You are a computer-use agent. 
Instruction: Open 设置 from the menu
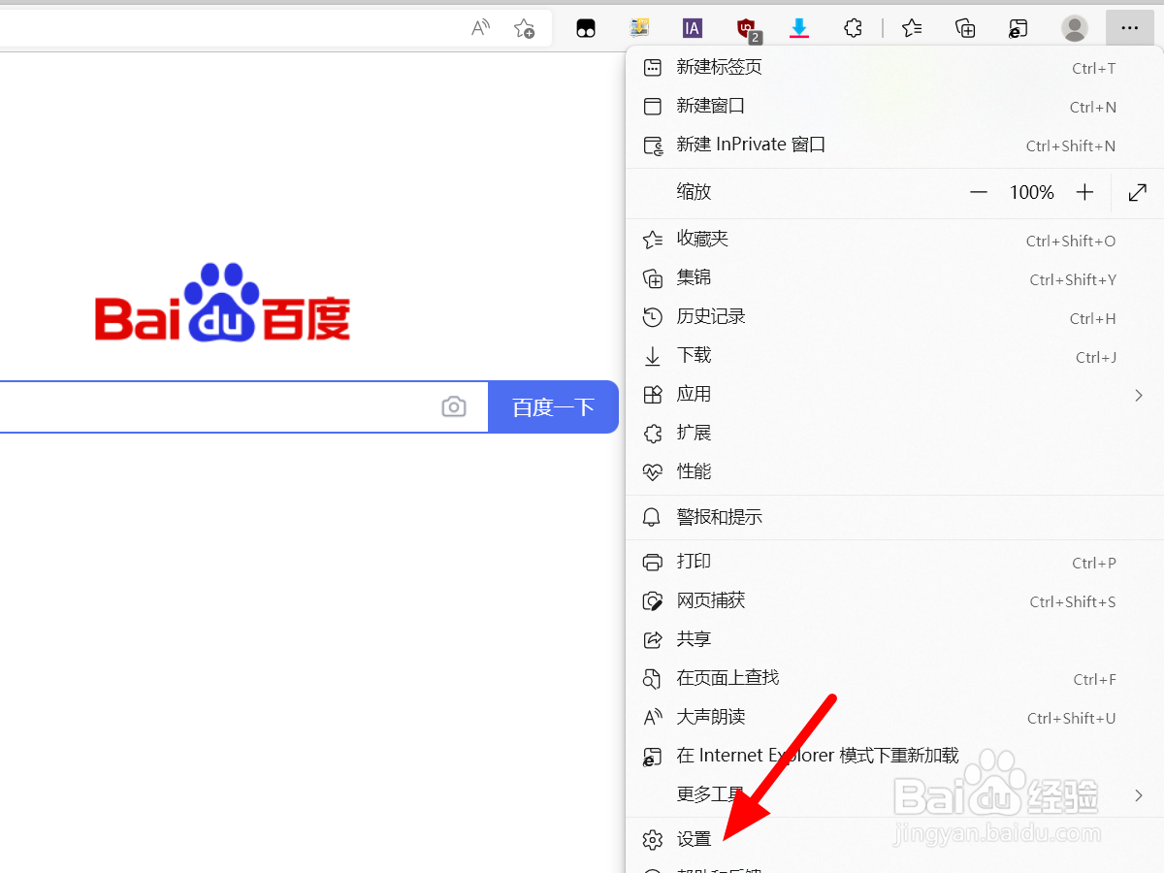coord(894,839)
